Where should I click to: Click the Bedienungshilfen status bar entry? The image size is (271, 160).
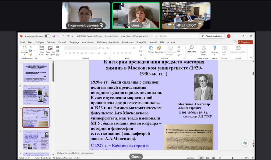[66, 158]
